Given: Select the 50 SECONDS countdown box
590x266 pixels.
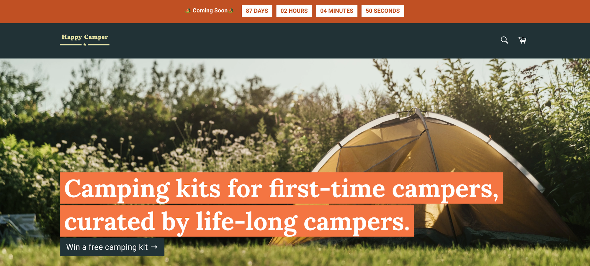Looking at the screenshot, I should (383, 11).
